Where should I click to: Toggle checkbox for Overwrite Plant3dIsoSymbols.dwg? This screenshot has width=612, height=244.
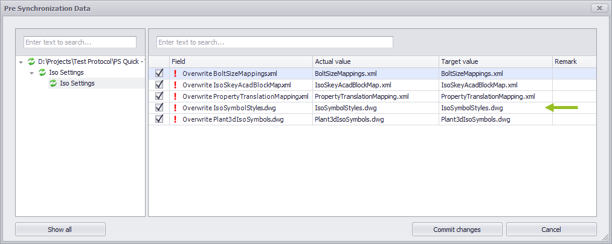[x=159, y=119]
